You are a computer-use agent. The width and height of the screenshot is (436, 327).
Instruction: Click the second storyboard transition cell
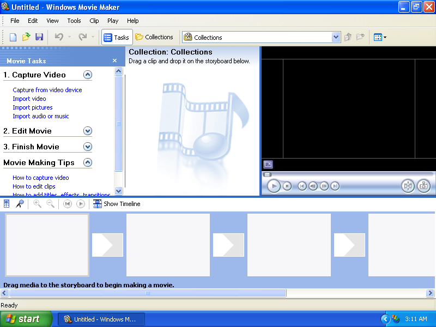(228, 245)
